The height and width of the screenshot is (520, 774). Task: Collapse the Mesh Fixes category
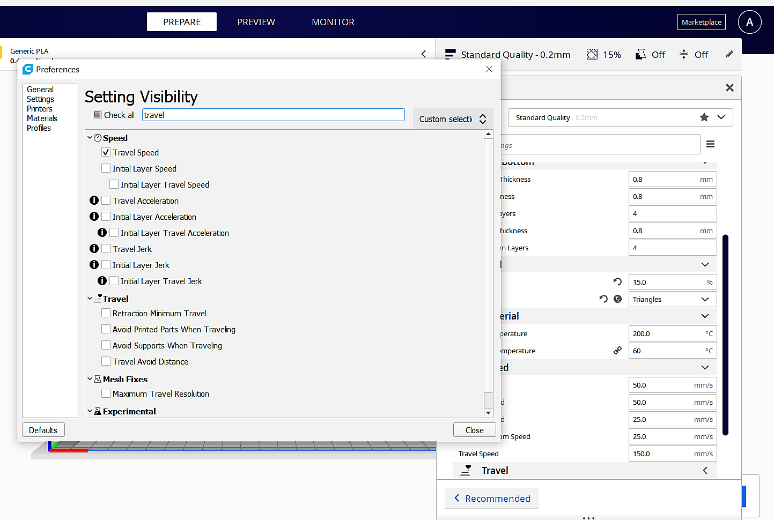90,379
